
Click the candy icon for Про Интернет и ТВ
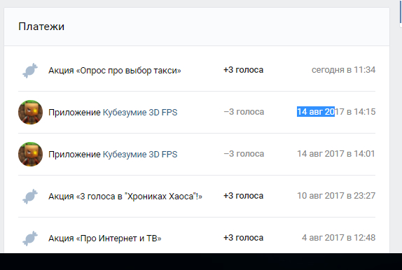click(30, 239)
